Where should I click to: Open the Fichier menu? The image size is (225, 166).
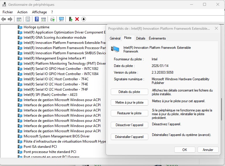[8, 12]
